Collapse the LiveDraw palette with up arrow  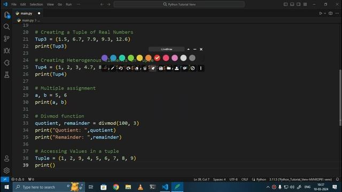coord(189,49)
